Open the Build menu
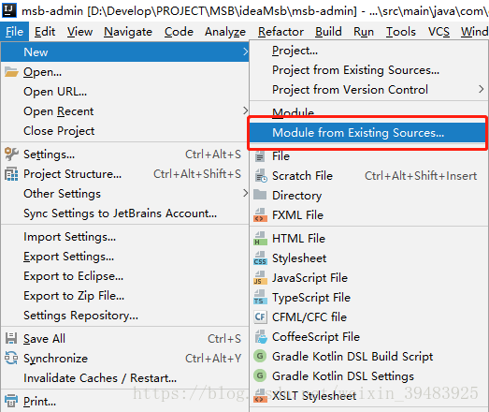 pyautogui.click(x=328, y=32)
